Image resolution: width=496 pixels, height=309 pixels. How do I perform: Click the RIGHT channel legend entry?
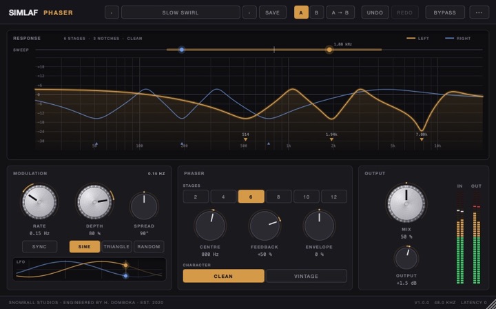[457, 39]
